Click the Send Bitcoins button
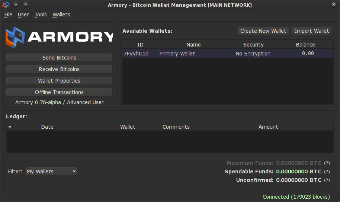 tap(59, 58)
